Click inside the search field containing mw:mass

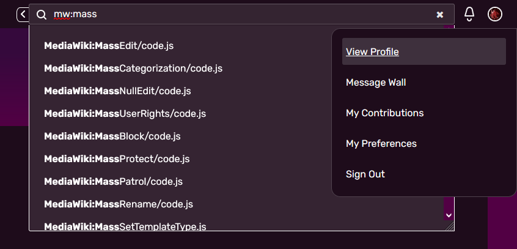point(241,14)
